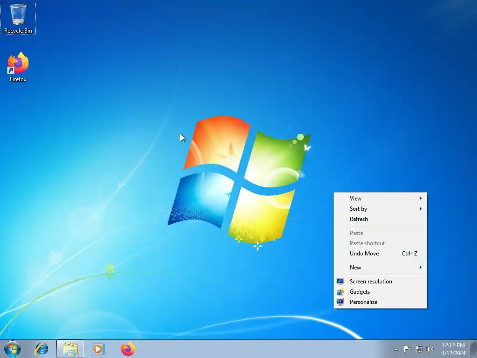Expand the Sort by submenu
477x358 pixels.
[x=380, y=209]
